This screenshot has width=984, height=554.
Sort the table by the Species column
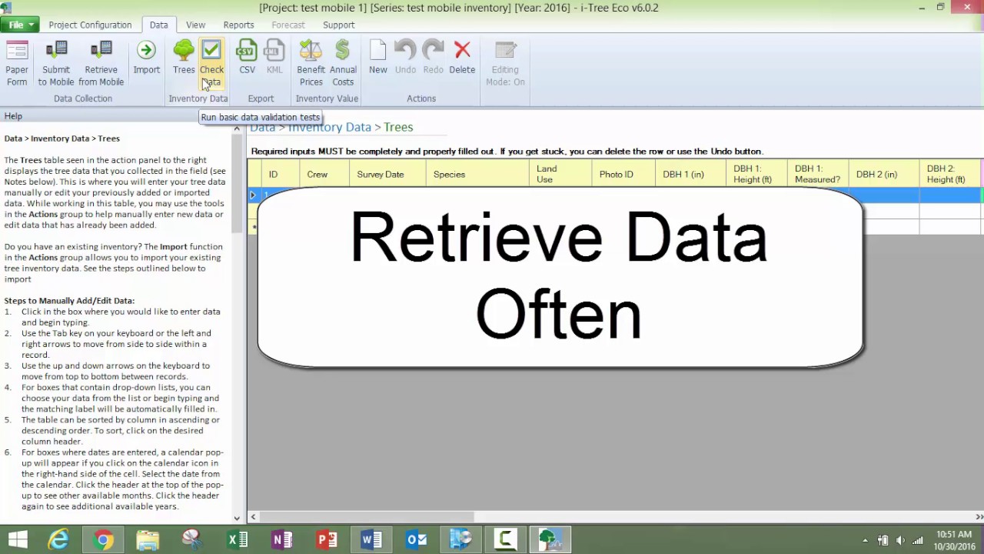[x=449, y=174]
